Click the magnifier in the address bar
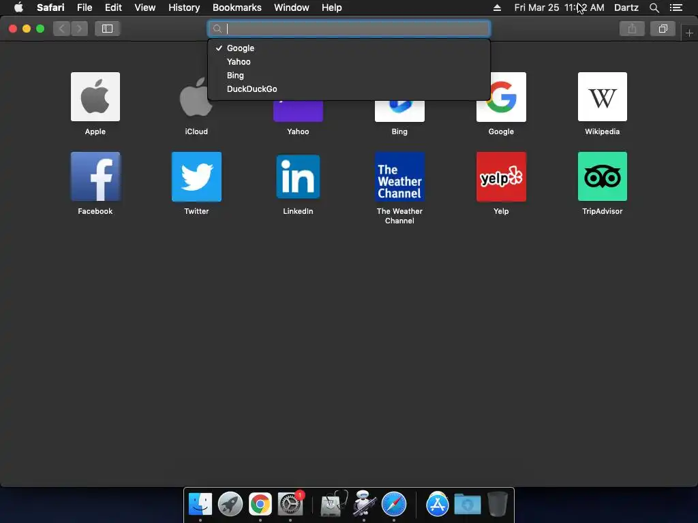The height and width of the screenshot is (523, 698). click(217, 29)
